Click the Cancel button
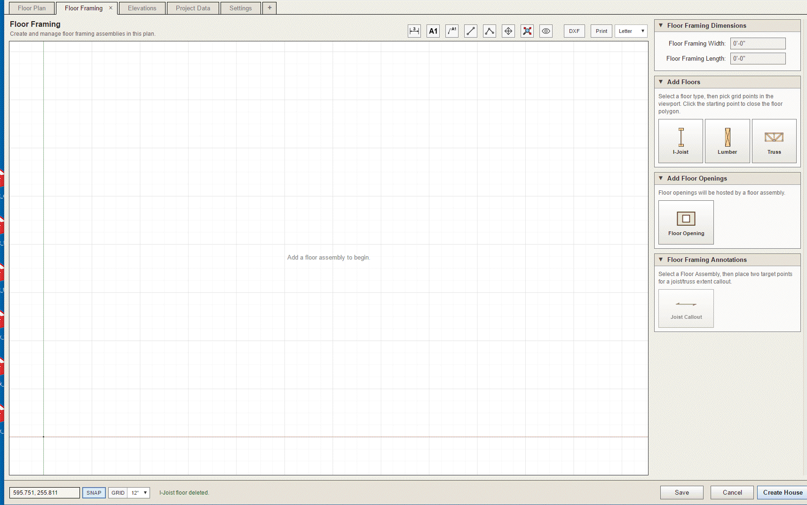Screen dimensions: 807x505 pyautogui.click(x=732, y=492)
